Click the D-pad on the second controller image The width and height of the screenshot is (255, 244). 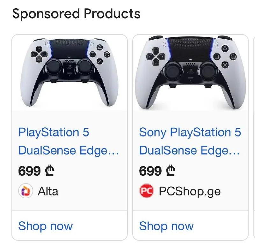[156, 57]
